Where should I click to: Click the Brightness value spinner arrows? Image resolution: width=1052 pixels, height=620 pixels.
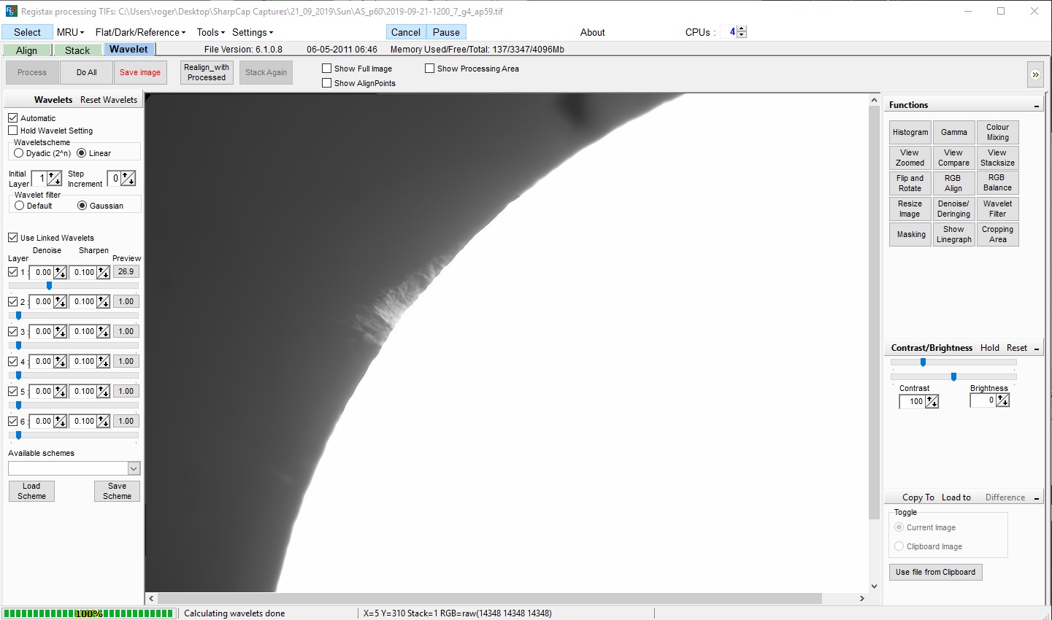pyautogui.click(x=1003, y=400)
